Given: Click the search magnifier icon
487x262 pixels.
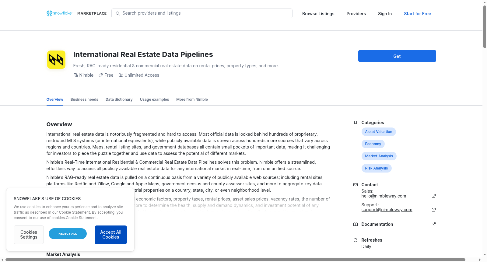Looking at the screenshot, I should 118,13.
